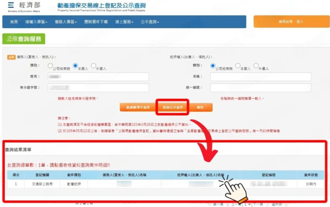Expand the 公示查詢 dropdown menu

point(150,22)
